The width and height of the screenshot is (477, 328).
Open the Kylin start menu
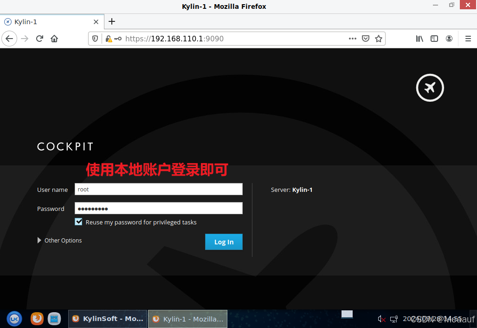click(x=14, y=319)
